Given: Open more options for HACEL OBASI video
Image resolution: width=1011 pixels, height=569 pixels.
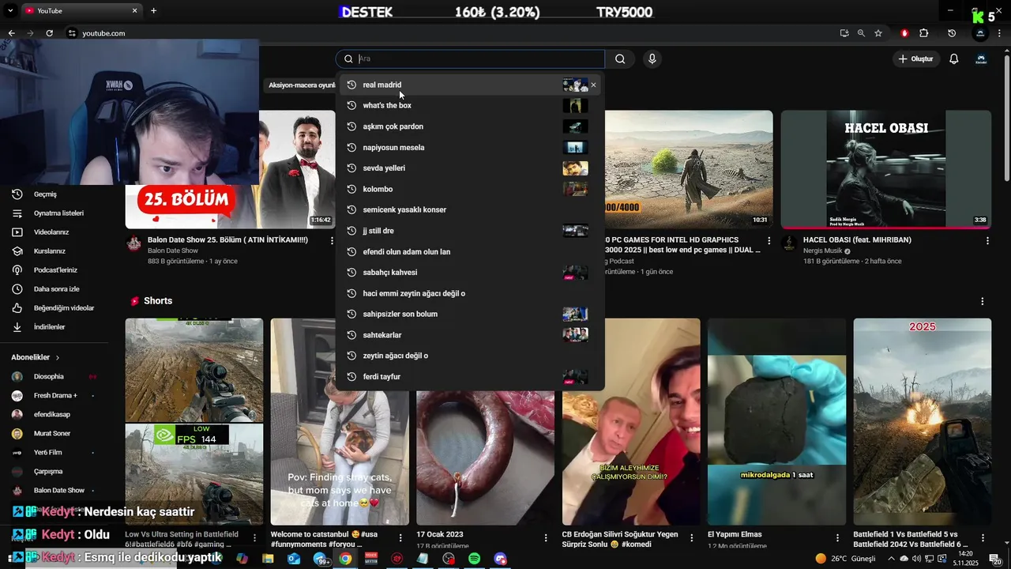Looking at the screenshot, I should 987,240.
